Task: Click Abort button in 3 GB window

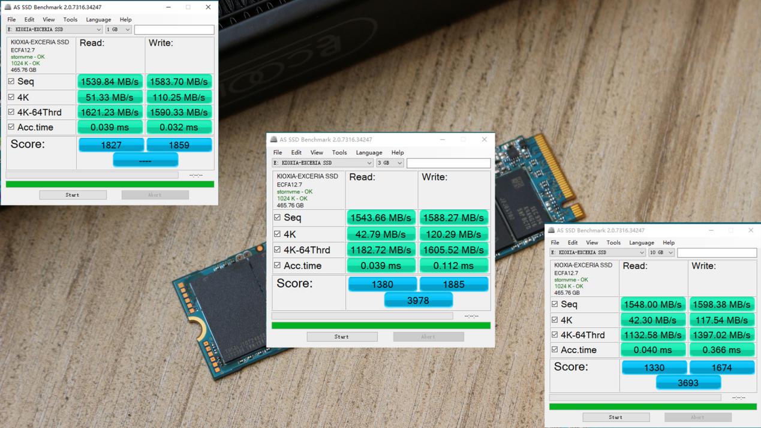Action: [x=428, y=337]
